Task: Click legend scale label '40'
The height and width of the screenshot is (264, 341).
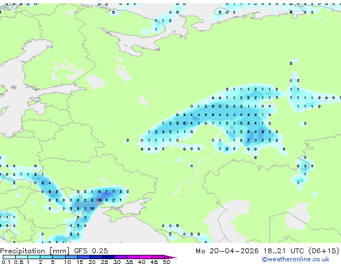Action: pos(141,262)
